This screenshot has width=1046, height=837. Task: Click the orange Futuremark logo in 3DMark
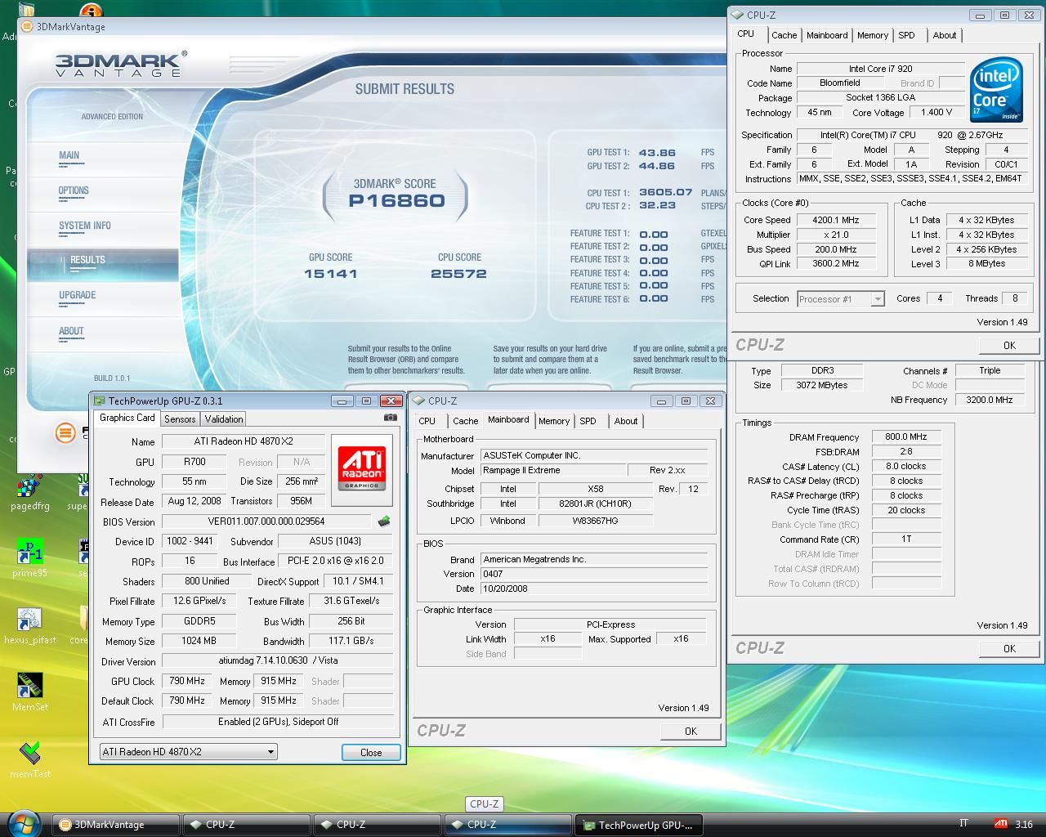click(65, 433)
